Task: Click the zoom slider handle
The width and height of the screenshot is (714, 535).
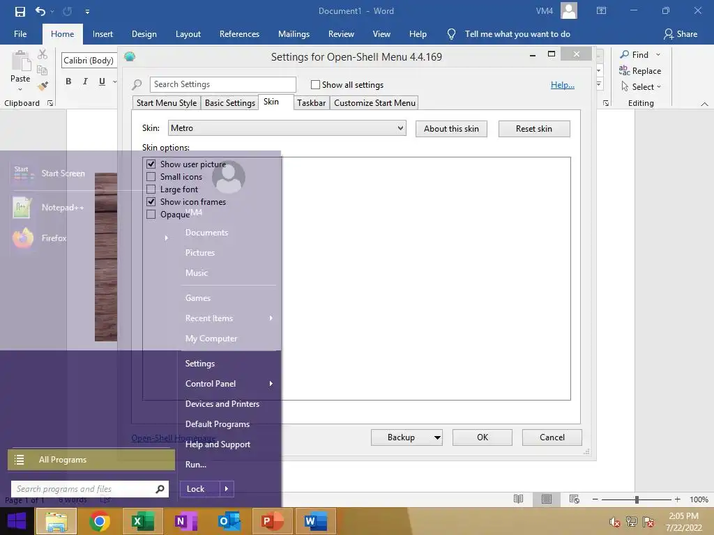Action: pos(637,499)
